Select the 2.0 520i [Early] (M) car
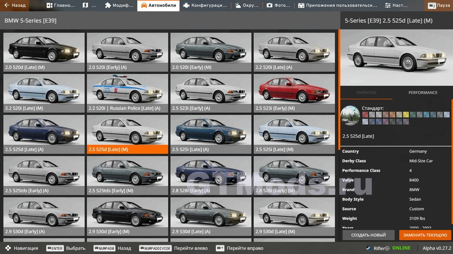 click(211, 52)
